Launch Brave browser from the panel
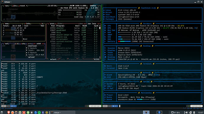This screenshot has width=204, height=114. (x=9, y=113)
